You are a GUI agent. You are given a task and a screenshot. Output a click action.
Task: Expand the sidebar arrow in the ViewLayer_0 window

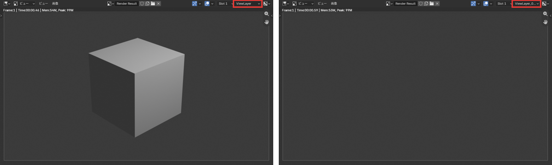pos(551,16)
